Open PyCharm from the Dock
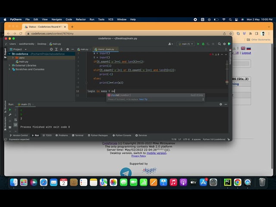This screenshot has height=207, width=276. (x=227, y=182)
